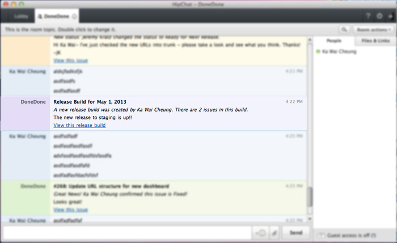Click the DoneDone sender name in purple row
This screenshot has height=243, width=397.
33,102
